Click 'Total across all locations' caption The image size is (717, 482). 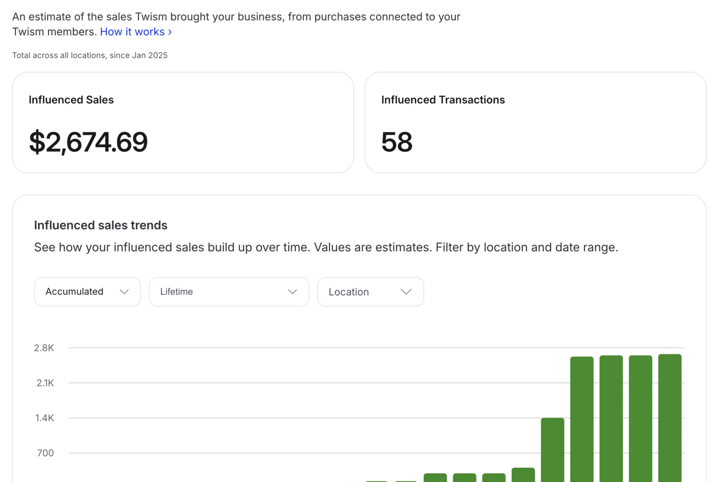pyautogui.click(x=90, y=55)
